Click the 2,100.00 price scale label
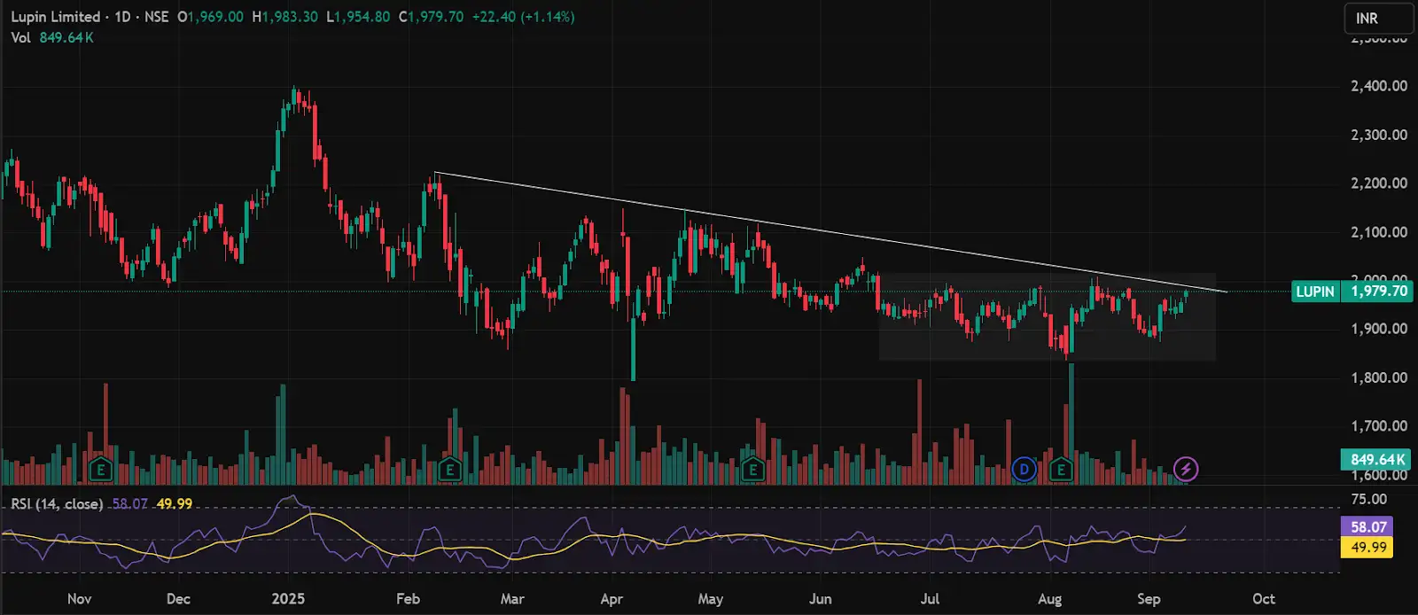This screenshot has height=615, width=1418. pyautogui.click(x=1379, y=232)
